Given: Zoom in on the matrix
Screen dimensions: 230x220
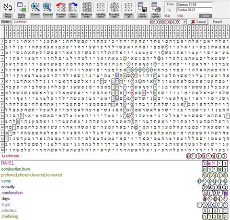Looking at the screenshot, I should tap(35, 7).
